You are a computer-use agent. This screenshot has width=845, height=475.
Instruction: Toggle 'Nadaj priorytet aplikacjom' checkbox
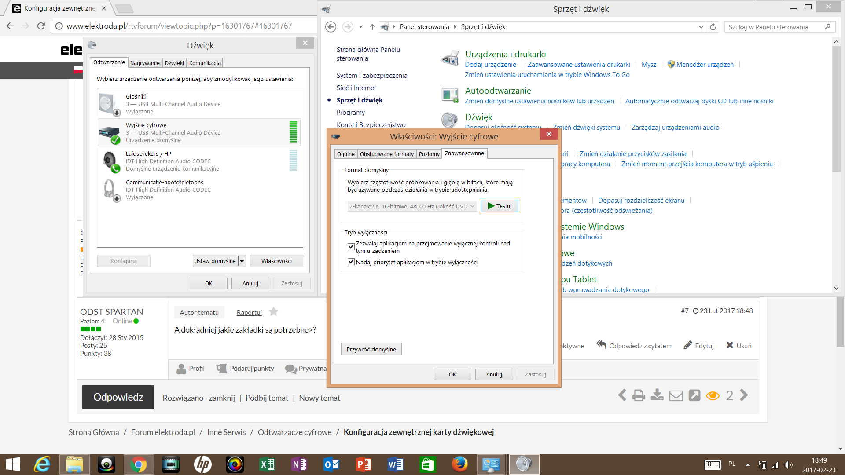pos(351,262)
